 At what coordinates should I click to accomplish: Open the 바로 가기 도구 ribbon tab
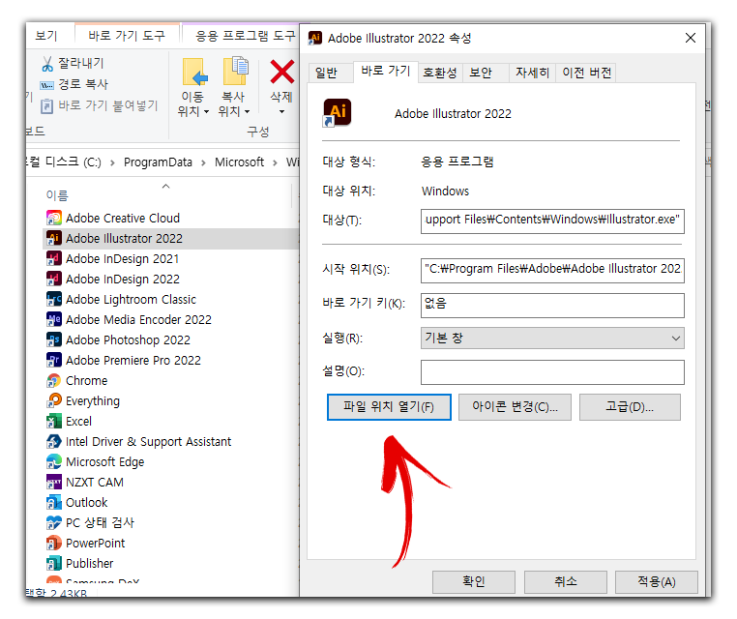pos(127,35)
